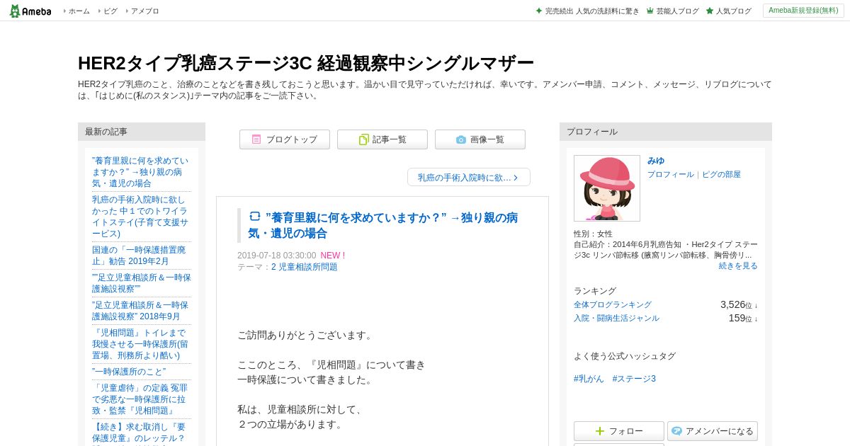This screenshot has width=850, height=446.
Task: Click the アメンバーになる button
Action: coord(713,431)
